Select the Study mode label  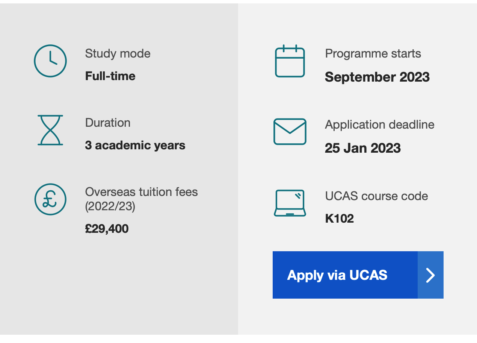[118, 53]
